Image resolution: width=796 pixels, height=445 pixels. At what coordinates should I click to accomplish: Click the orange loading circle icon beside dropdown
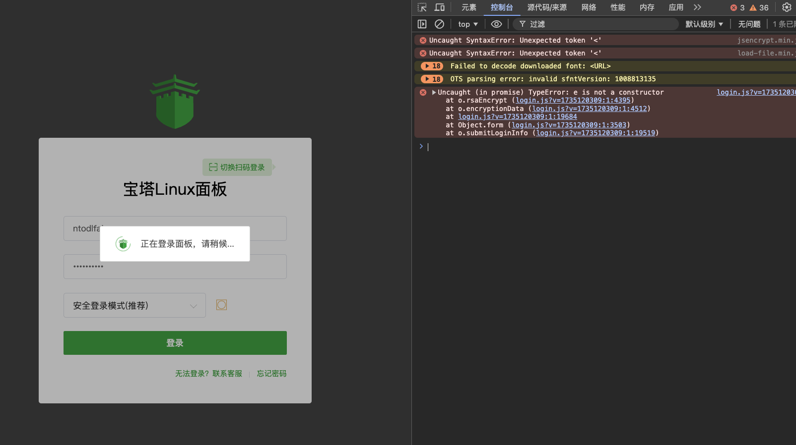tap(221, 305)
